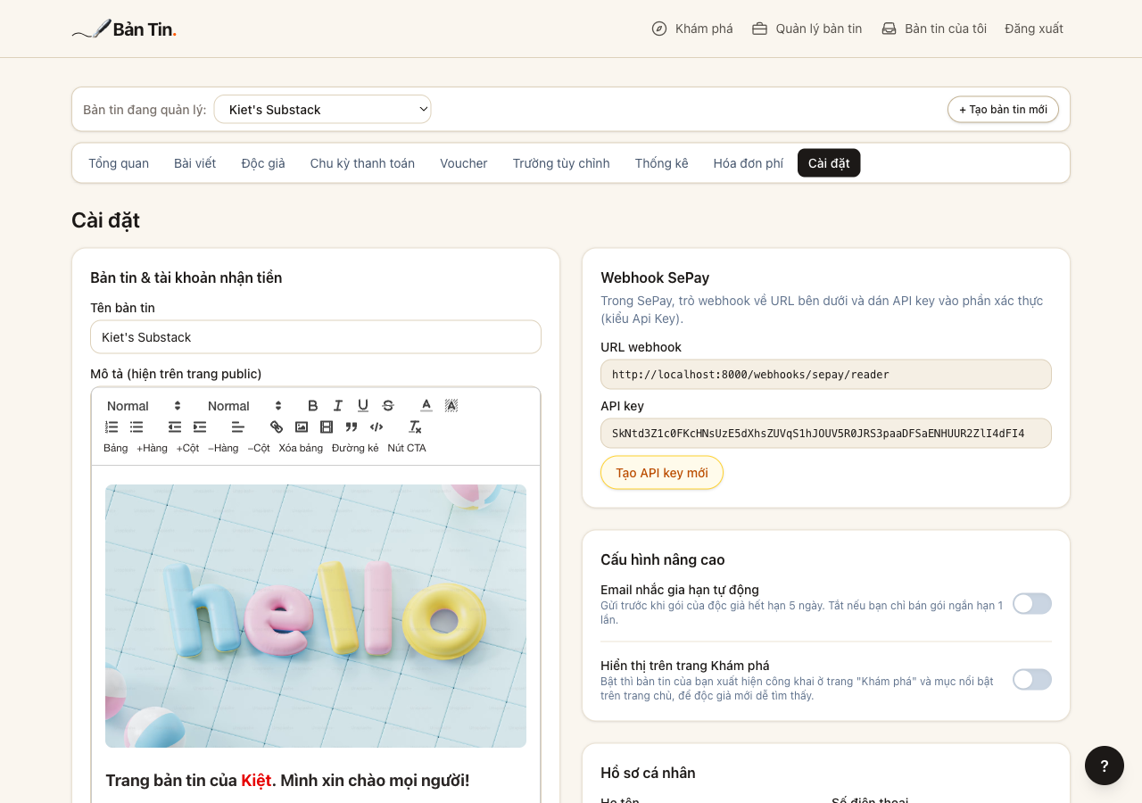Clear text formatting with the Tx icon
1142x803 pixels.
[415, 427]
